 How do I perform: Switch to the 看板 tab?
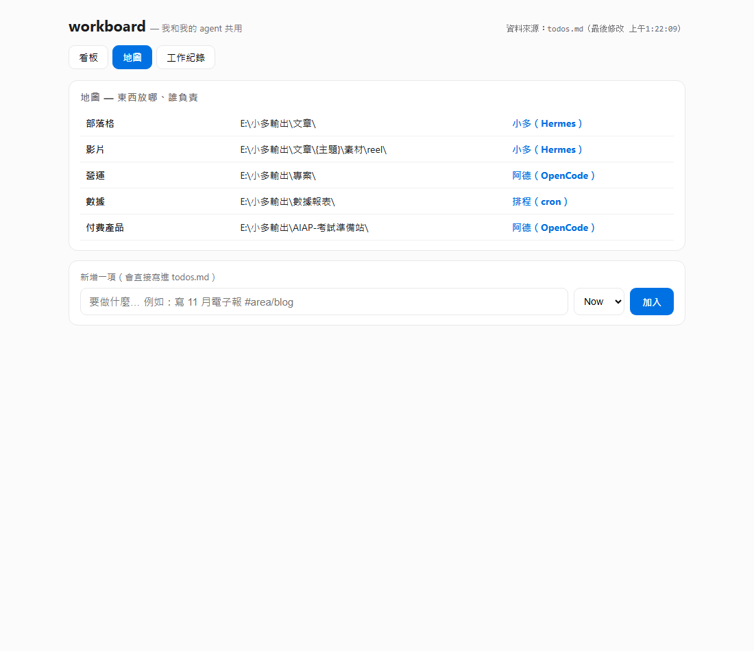[x=88, y=57]
